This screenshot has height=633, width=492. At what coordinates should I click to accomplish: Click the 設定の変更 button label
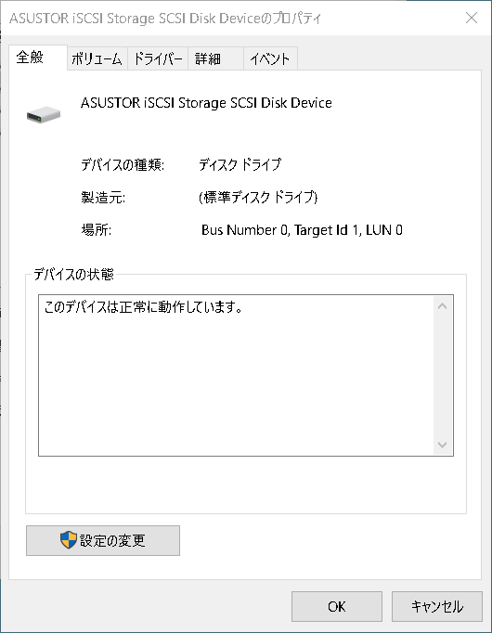[111, 540]
